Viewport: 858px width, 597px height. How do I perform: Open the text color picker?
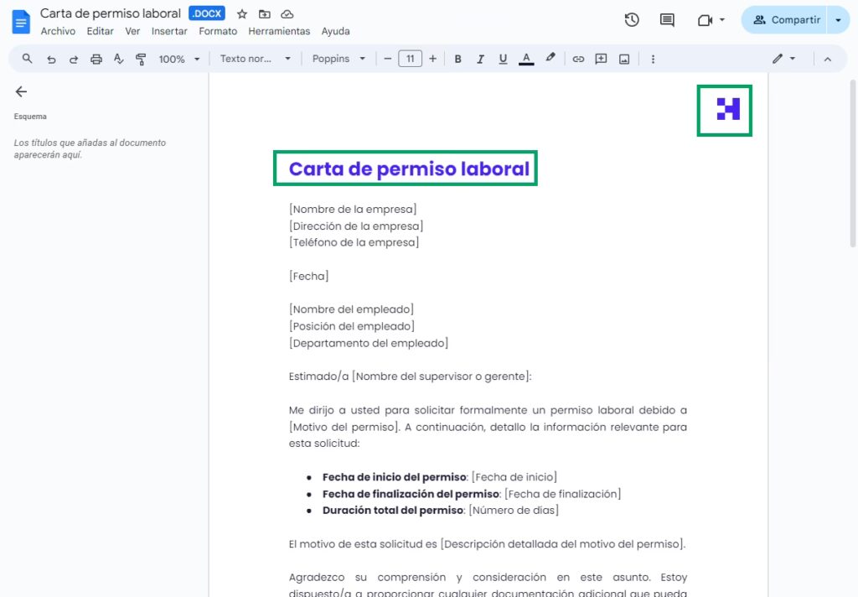[x=526, y=60]
